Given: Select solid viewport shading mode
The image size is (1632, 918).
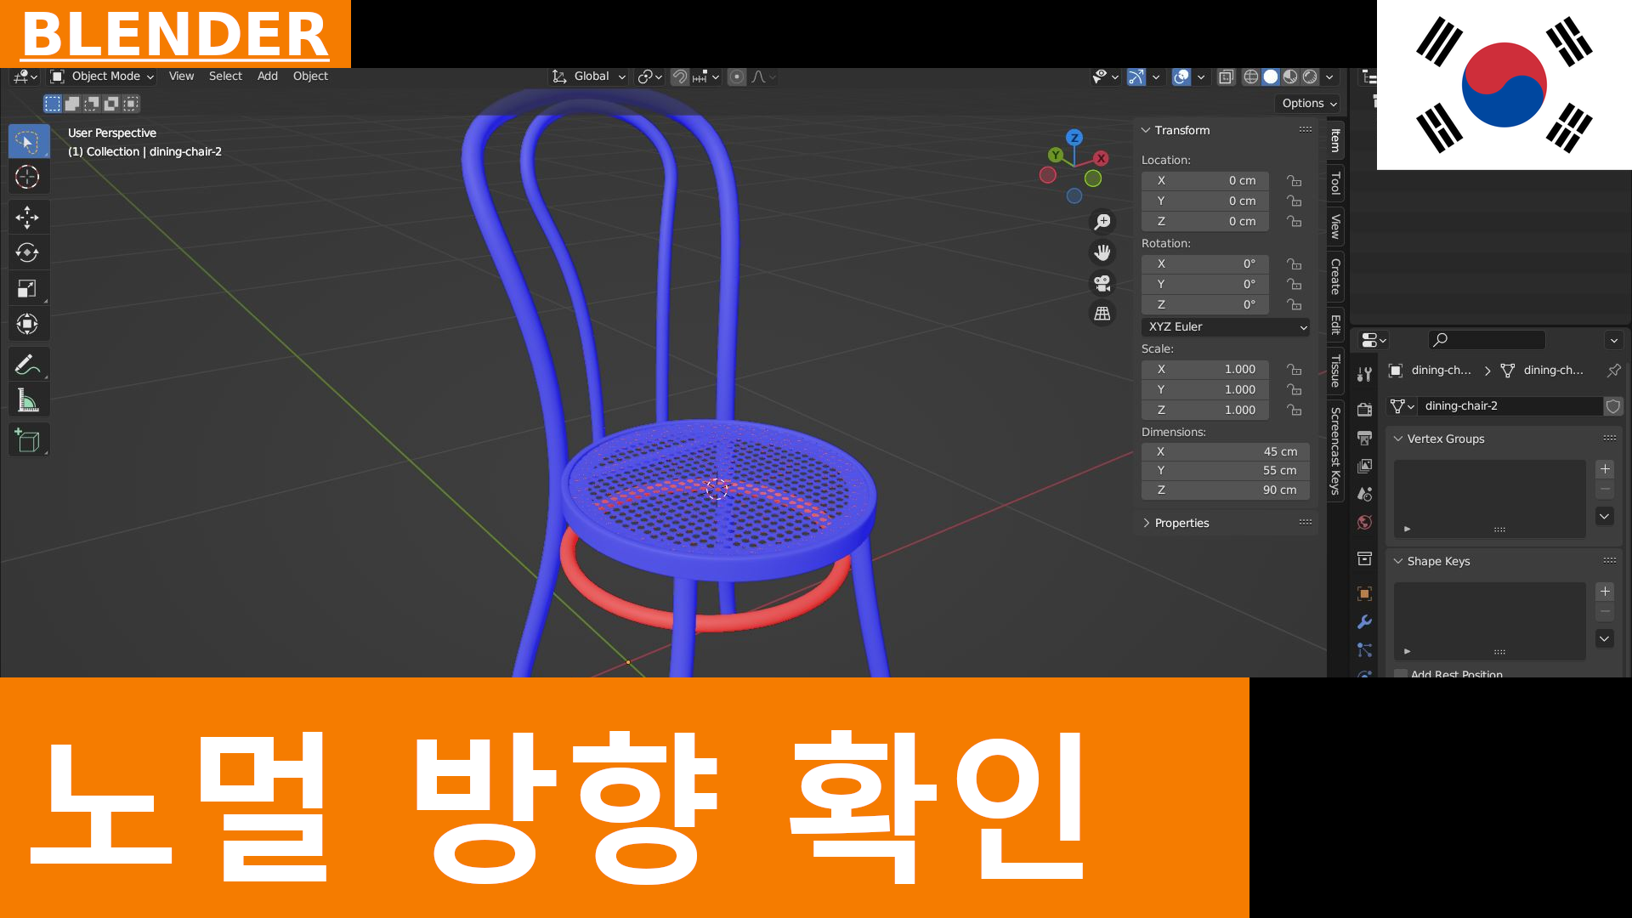Looking at the screenshot, I should (1271, 77).
